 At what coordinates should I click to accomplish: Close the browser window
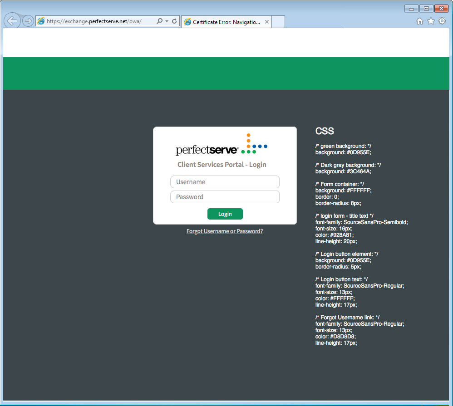[441, 9]
